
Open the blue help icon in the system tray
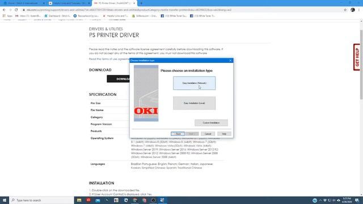click(x=315, y=200)
